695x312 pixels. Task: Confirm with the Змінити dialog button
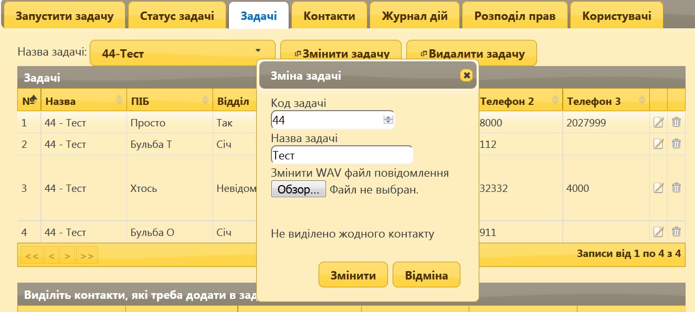point(353,275)
